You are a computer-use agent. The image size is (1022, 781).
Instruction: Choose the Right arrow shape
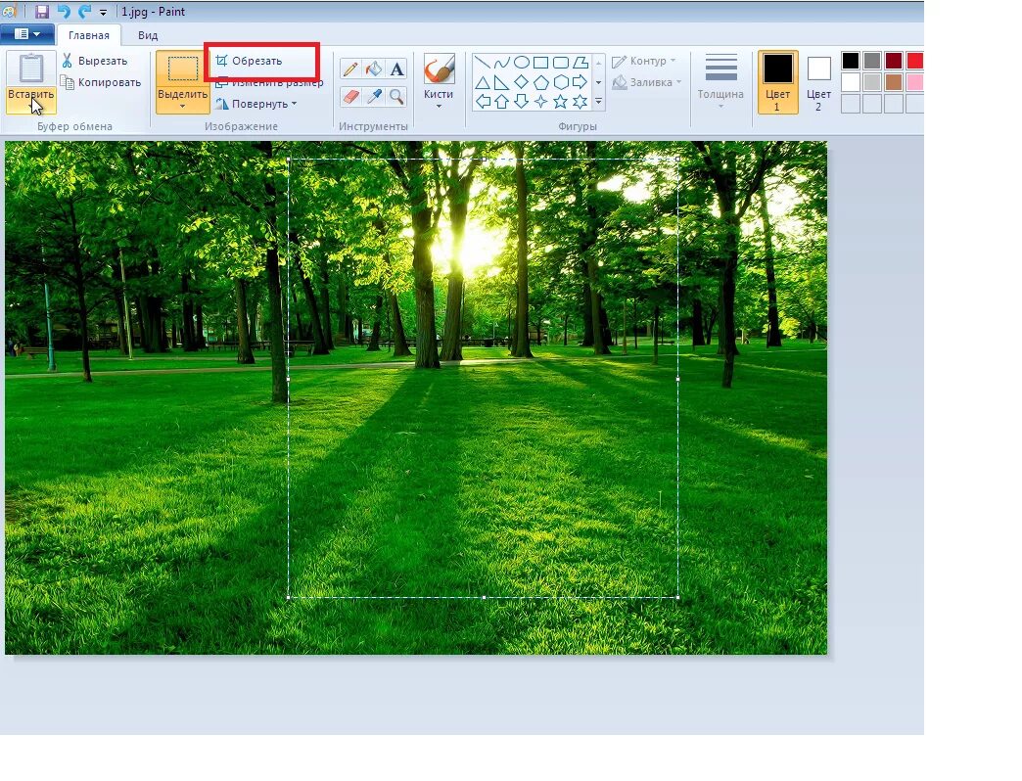click(x=581, y=82)
